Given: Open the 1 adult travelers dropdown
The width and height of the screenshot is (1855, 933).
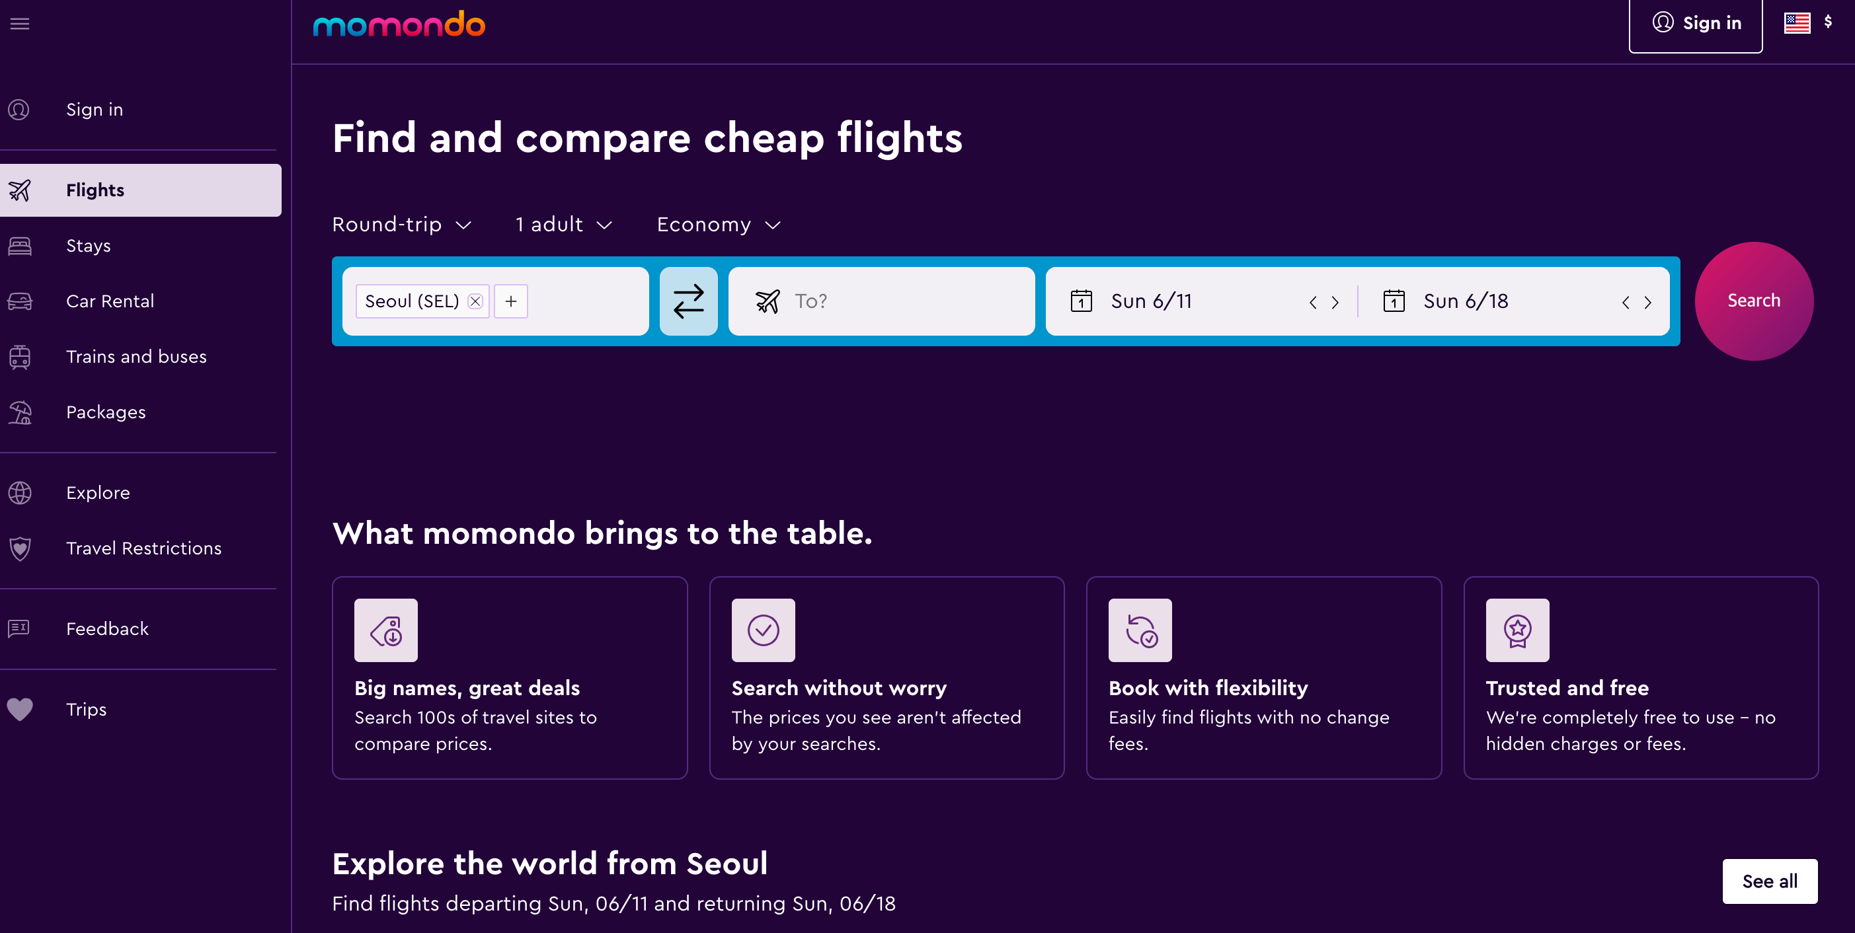Looking at the screenshot, I should (x=563, y=225).
